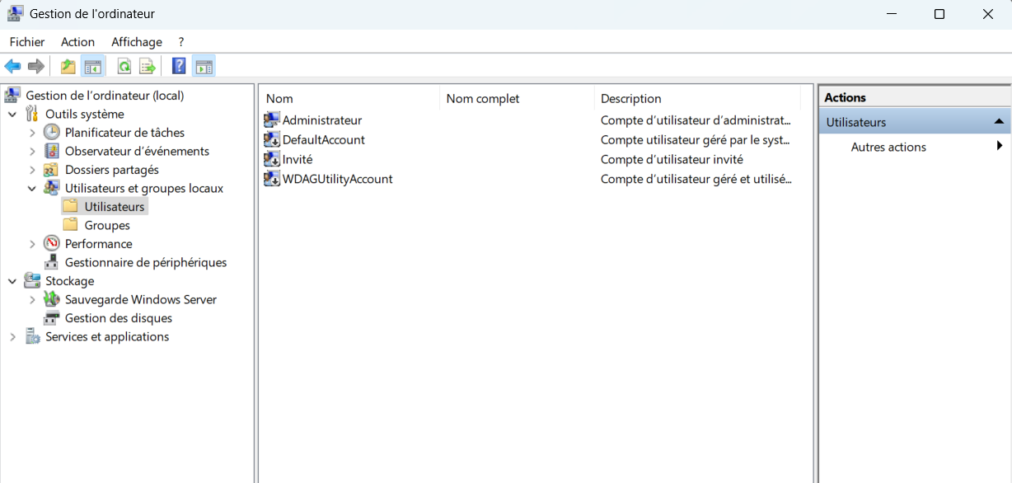Toggle the console tree pane icon

(93, 67)
